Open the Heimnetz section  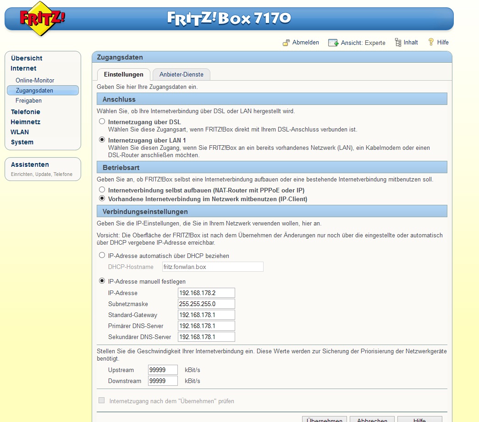click(x=25, y=122)
